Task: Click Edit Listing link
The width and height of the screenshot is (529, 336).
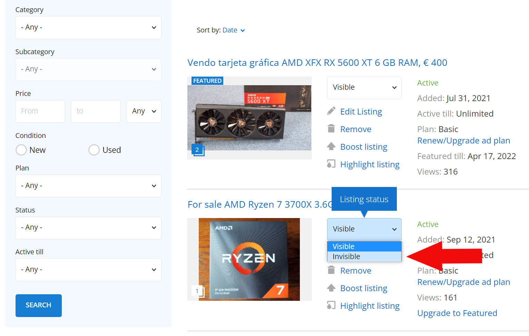Action: click(x=361, y=112)
